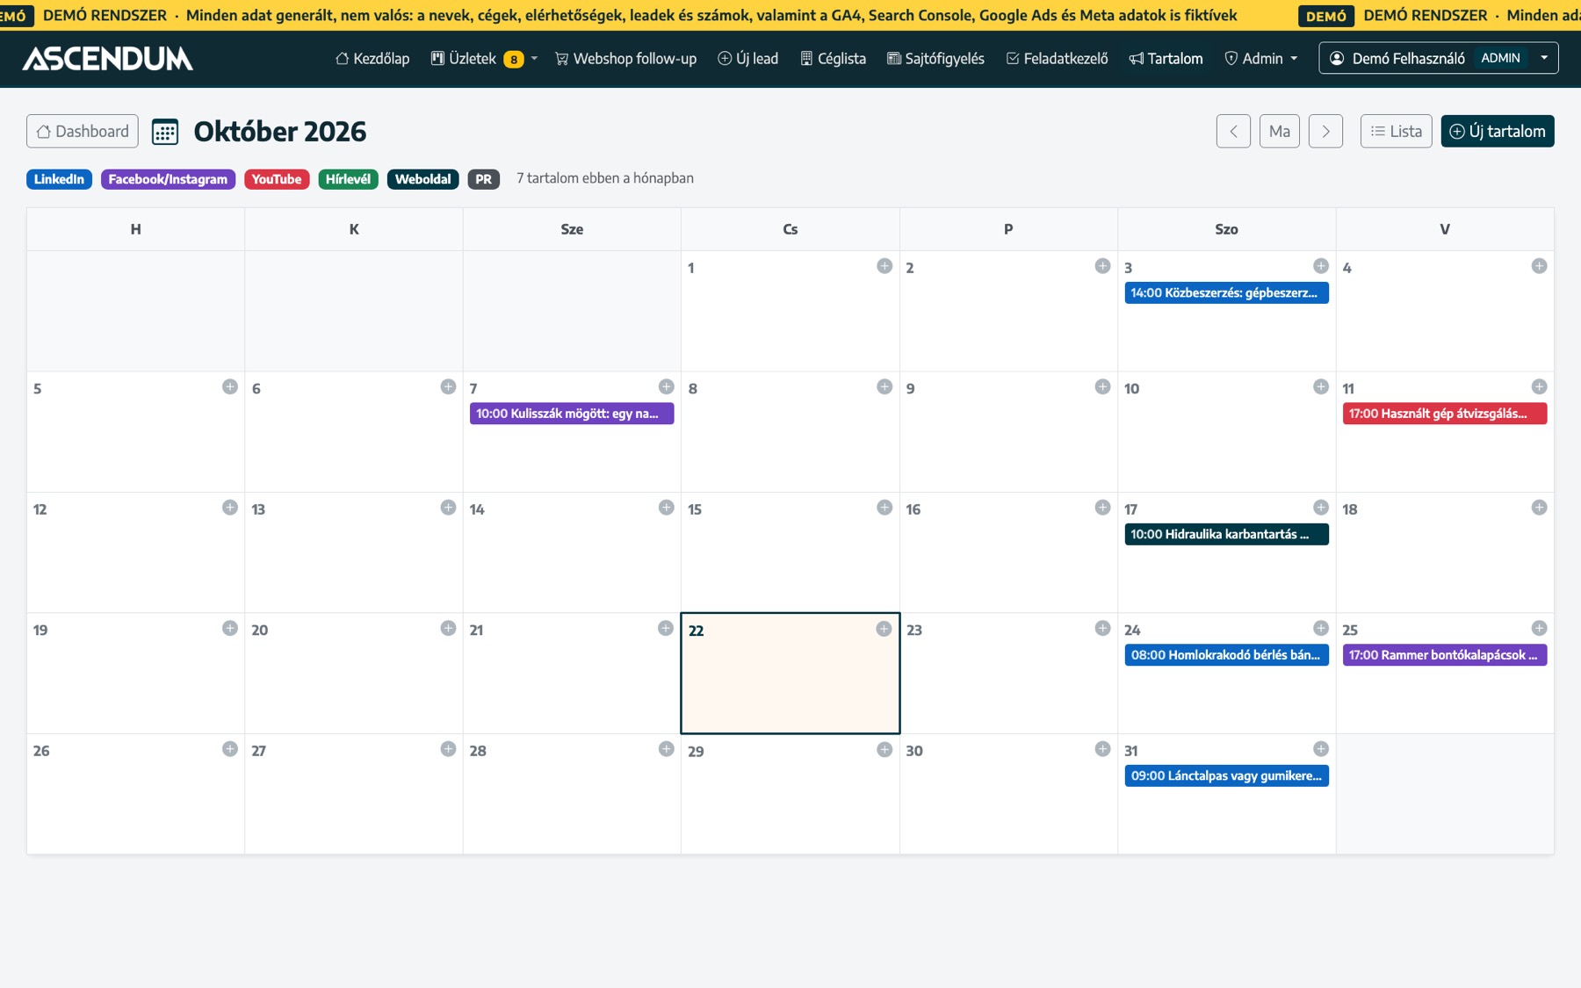The width and height of the screenshot is (1581, 988).
Task: Open Webshop follow-up menu item
Action: click(625, 59)
